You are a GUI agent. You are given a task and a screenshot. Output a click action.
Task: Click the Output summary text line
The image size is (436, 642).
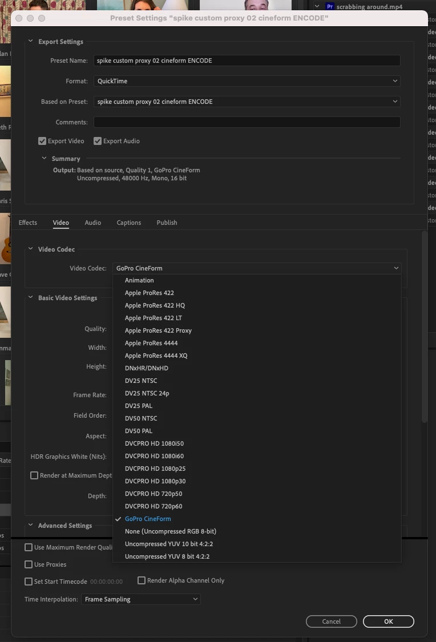127,170
